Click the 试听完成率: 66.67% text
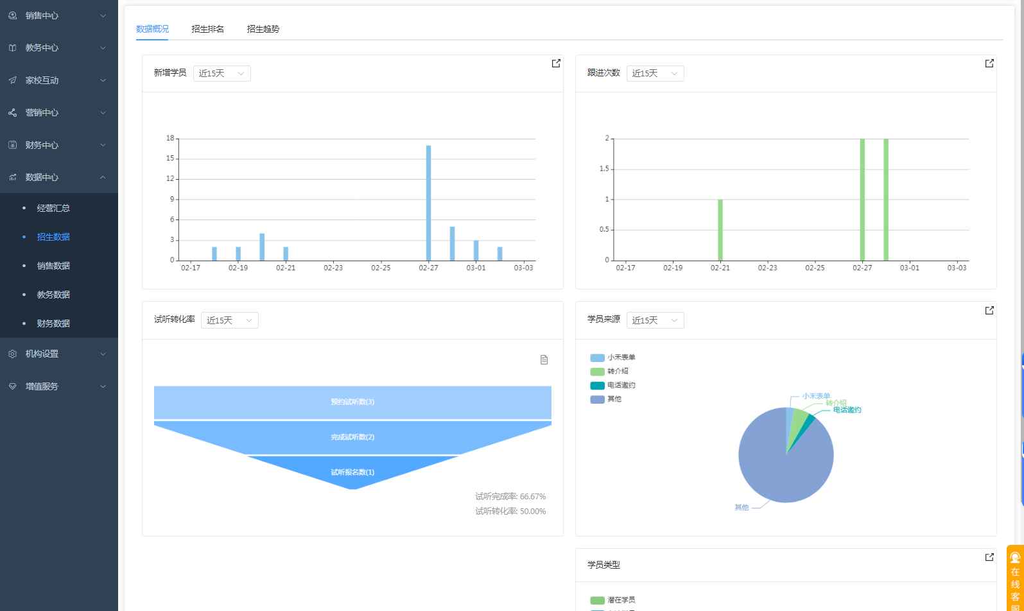 pyautogui.click(x=510, y=497)
